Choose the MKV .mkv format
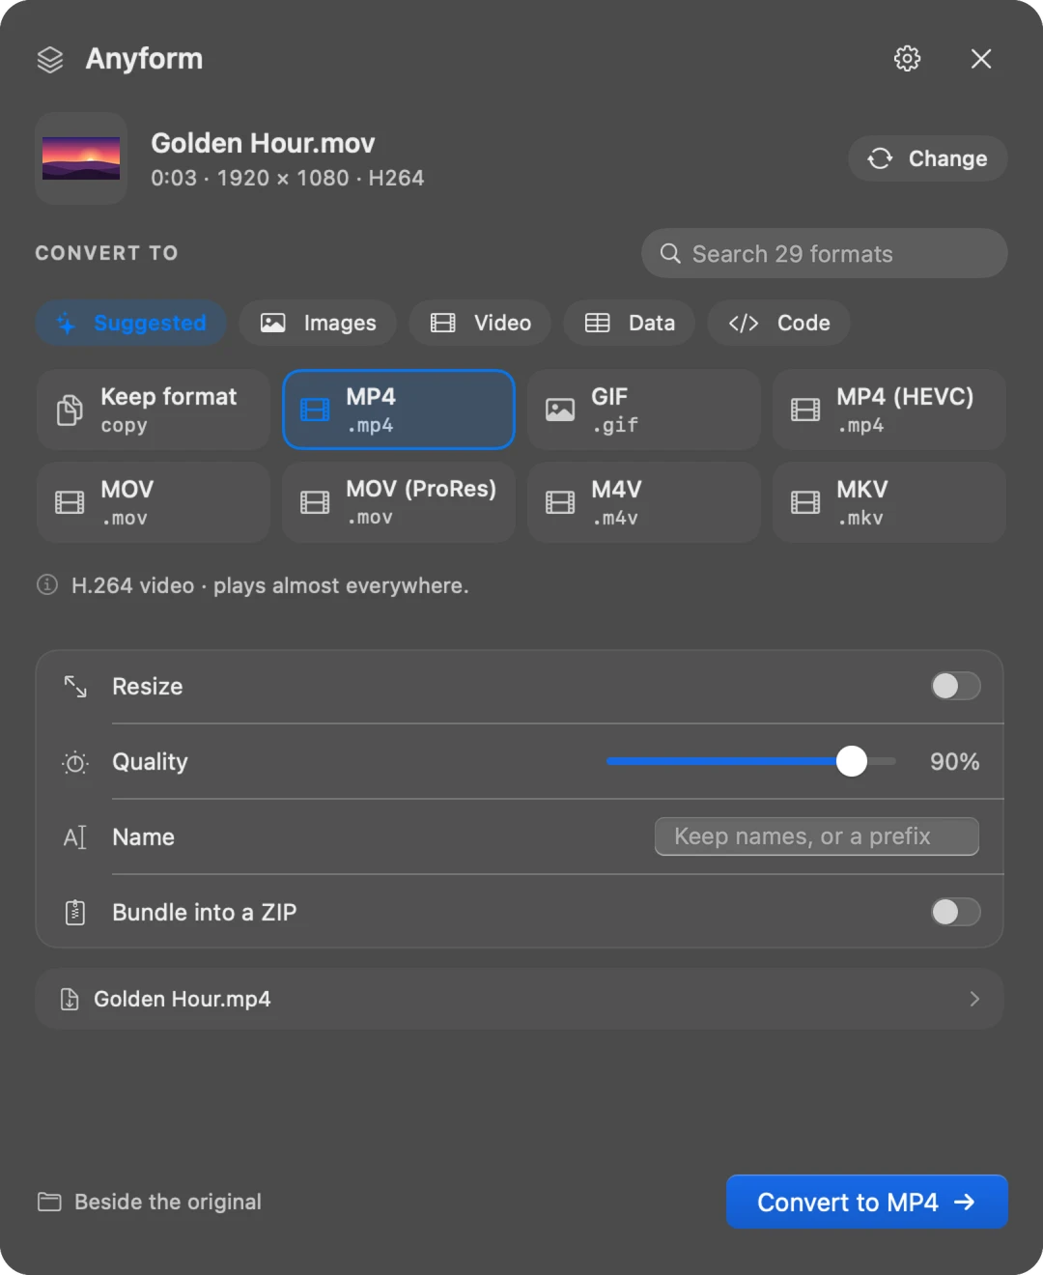Screen dimensions: 1043x1275 [x=889, y=502]
